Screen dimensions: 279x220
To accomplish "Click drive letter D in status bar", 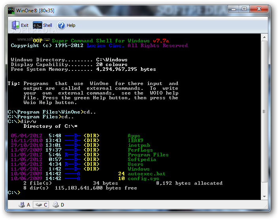I will 62,205.
